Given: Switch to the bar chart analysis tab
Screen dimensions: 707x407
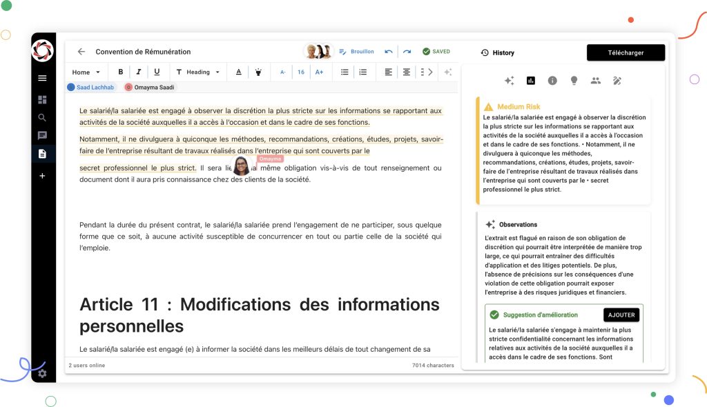Looking at the screenshot, I should coord(530,81).
